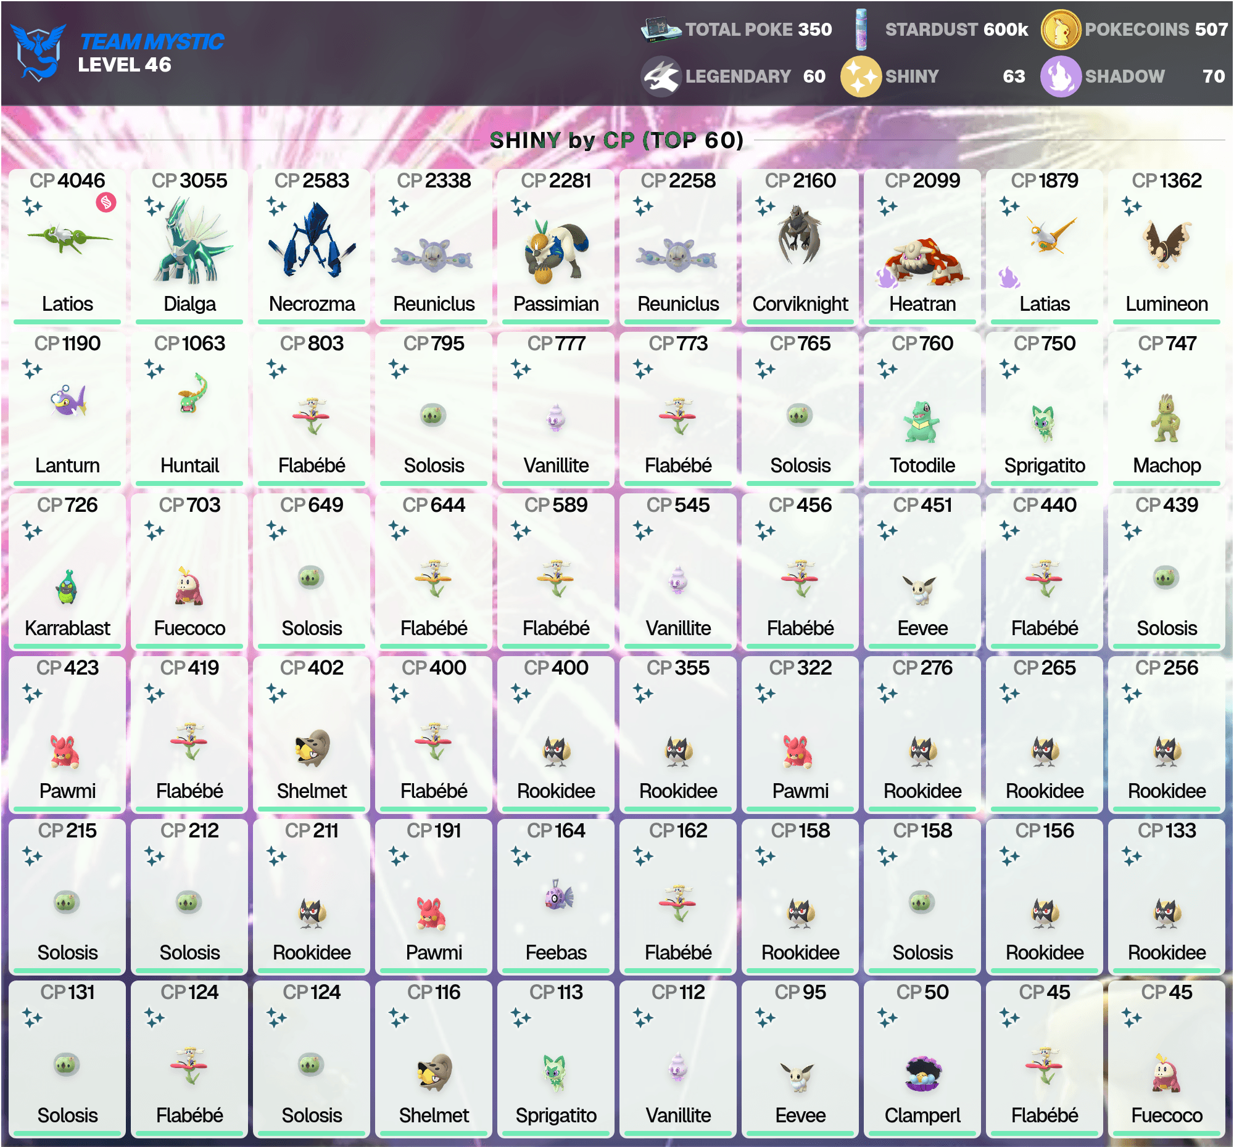Select the Sprigatito sprite with CP 750
This screenshot has height=1147, width=1234.
point(1044,423)
